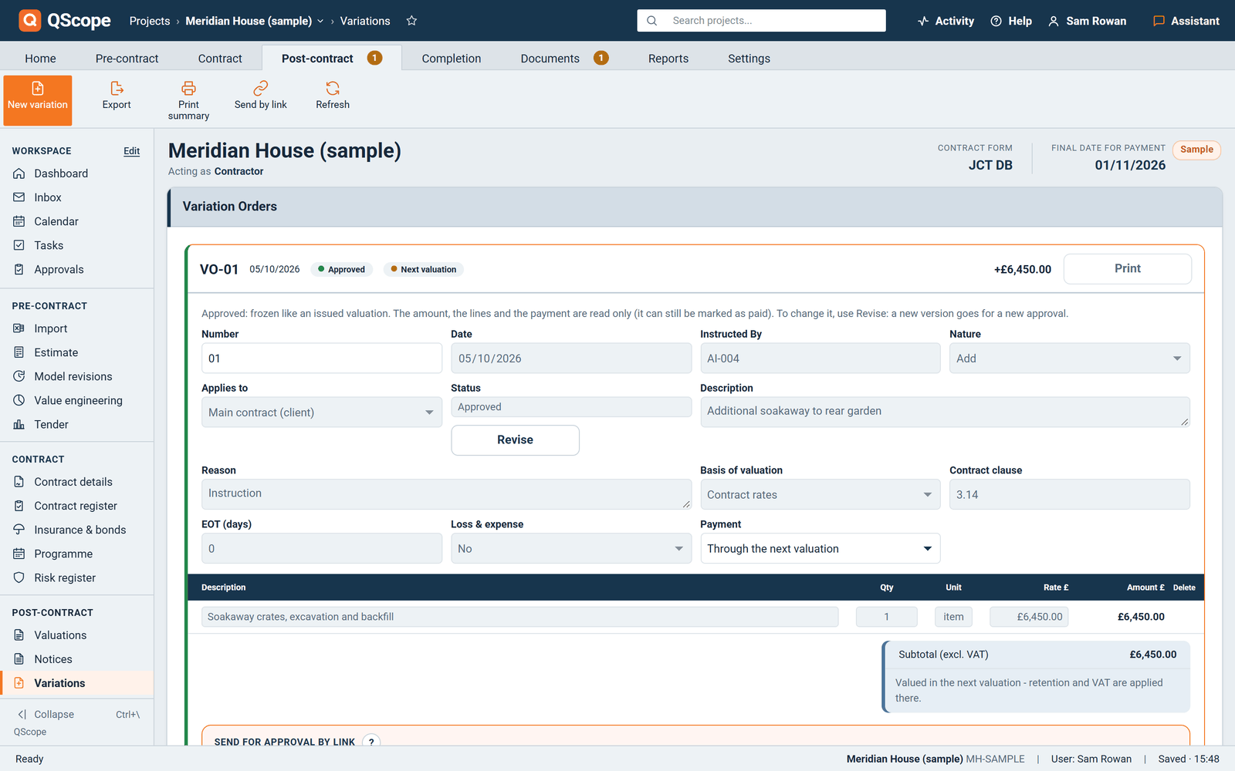Switch to the Completion tab

[x=451, y=59]
